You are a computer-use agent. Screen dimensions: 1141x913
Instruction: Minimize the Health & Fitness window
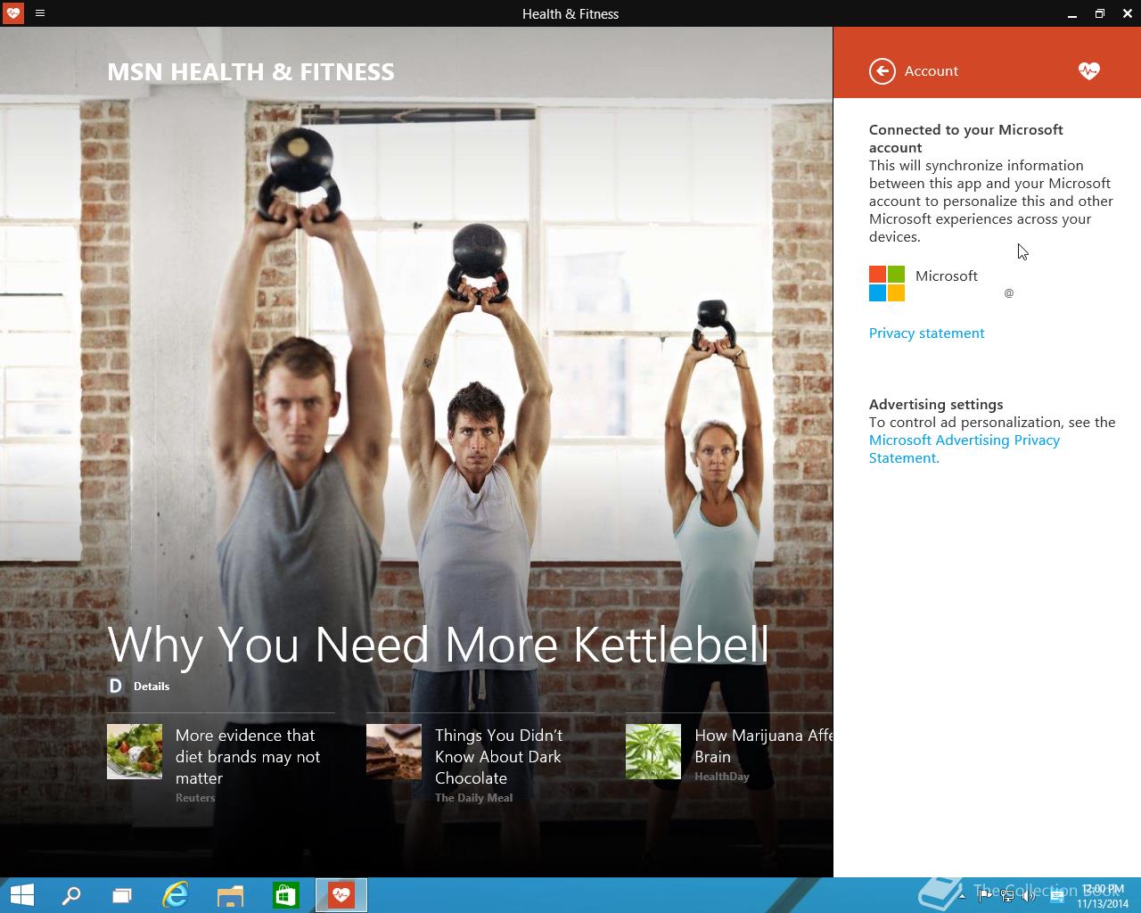[1071, 13]
